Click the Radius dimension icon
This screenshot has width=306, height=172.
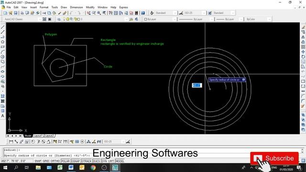pos(33,141)
